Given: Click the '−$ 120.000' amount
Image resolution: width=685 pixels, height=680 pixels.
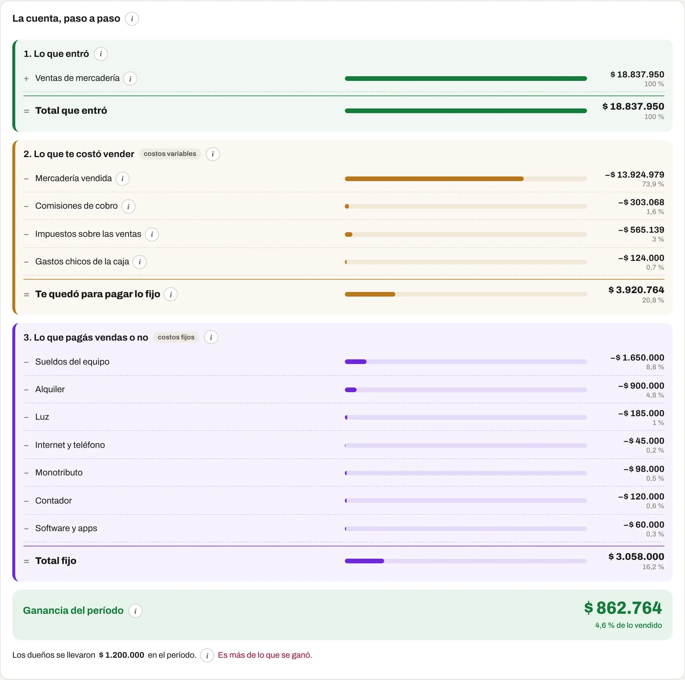Looking at the screenshot, I should click(x=641, y=497).
